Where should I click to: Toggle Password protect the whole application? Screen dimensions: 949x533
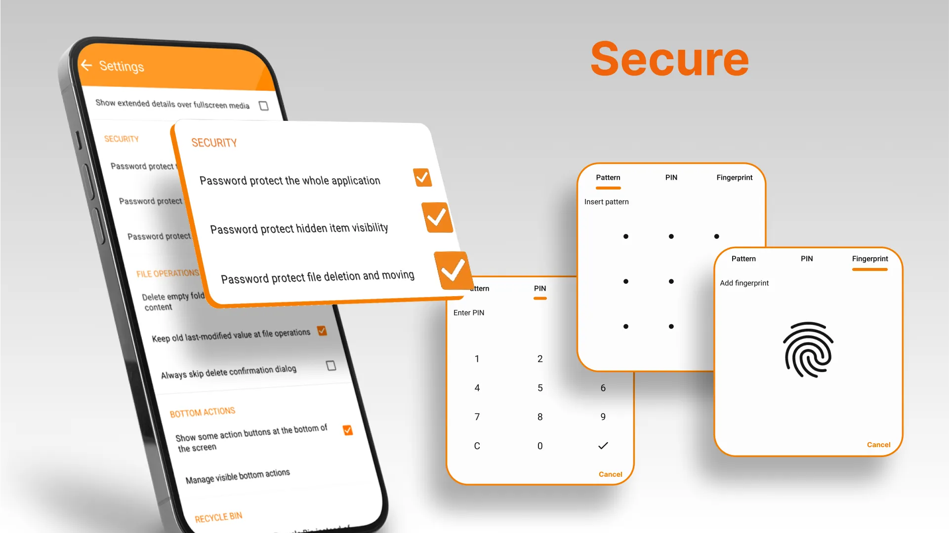[422, 177]
